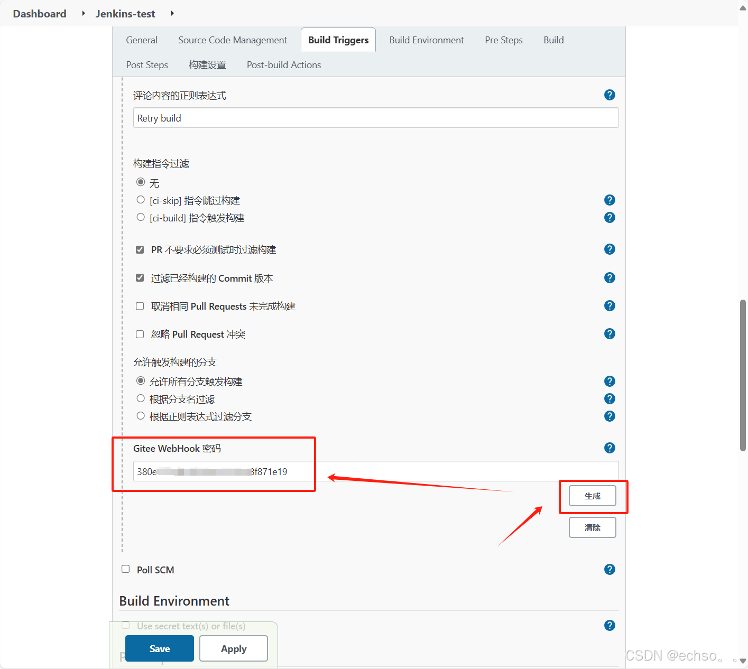The image size is (748, 669).
Task: Enable Poll SCM checkbox
Action: [126, 569]
